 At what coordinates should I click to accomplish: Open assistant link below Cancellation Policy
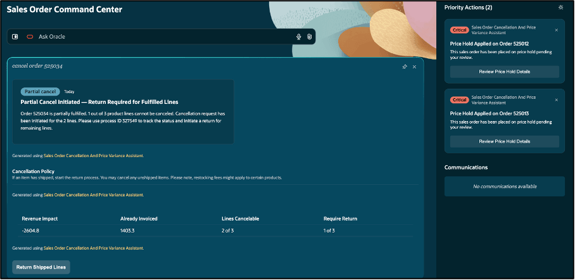pos(94,195)
